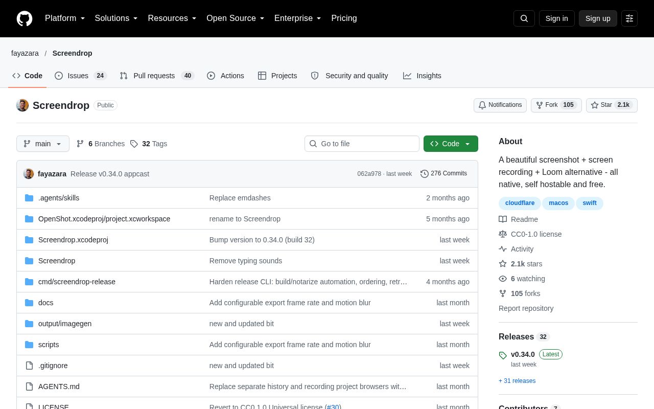This screenshot has height=409, width=654.
Task: Click the Sign in button
Action: pos(557,18)
